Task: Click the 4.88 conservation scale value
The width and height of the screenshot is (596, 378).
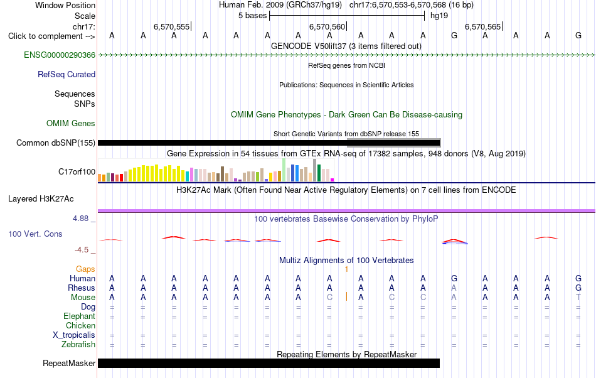Action: (x=80, y=219)
